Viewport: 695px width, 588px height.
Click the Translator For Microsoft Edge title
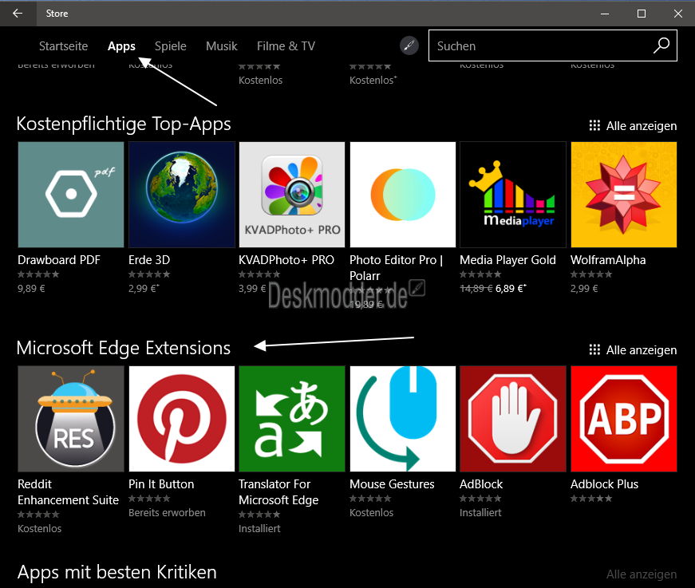[x=278, y=491]
